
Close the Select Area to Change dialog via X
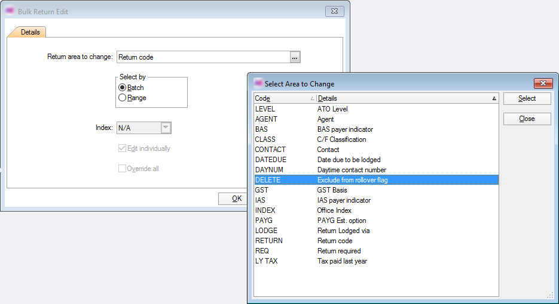pyautogui.click(x=542, y=83)
